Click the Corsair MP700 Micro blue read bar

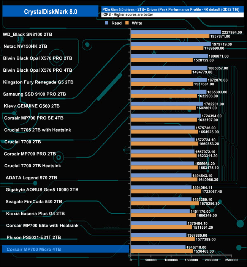click(x=158, y=247)
